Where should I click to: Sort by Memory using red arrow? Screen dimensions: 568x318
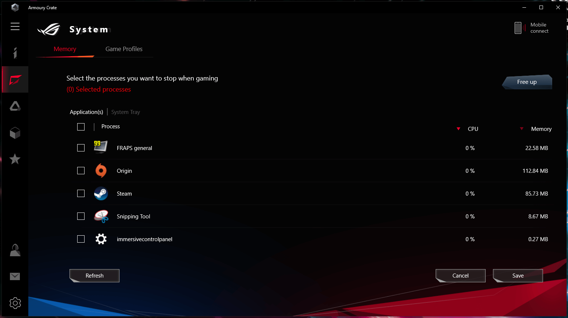[x=522, y=129]
